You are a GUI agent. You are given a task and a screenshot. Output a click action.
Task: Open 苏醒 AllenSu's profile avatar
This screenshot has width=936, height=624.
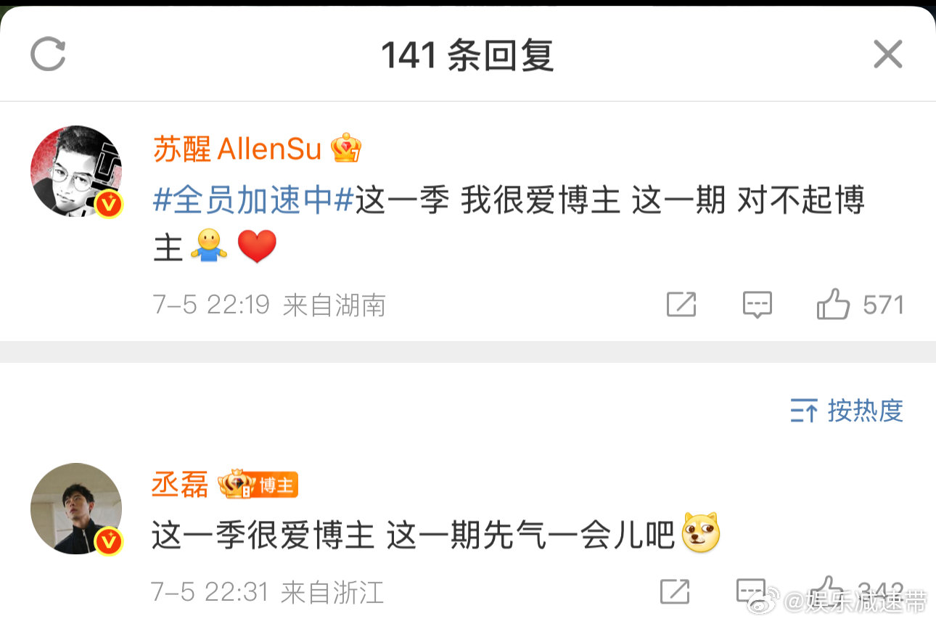pos(76,171)
